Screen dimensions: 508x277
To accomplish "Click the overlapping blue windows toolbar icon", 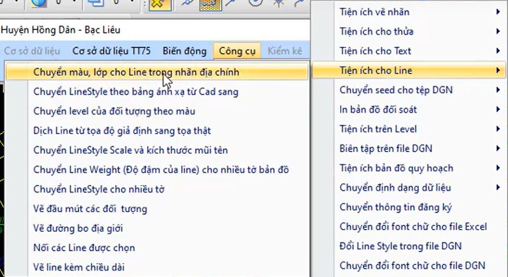I will click(96, 3).
